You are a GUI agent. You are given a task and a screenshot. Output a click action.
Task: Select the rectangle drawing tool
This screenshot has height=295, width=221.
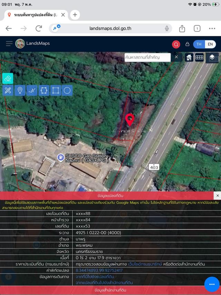[56, 90]
